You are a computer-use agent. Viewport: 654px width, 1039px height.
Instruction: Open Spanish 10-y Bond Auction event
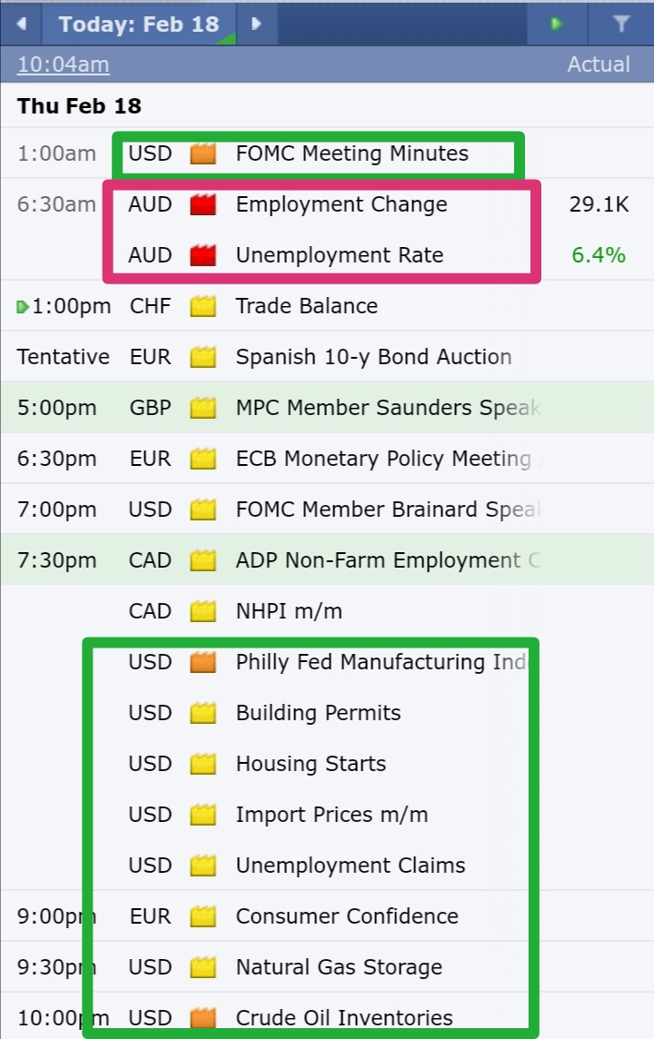pos(373,357)
